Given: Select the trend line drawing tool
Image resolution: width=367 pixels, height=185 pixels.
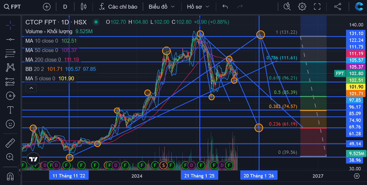Looking at the screenshot, I should [10, 39].
